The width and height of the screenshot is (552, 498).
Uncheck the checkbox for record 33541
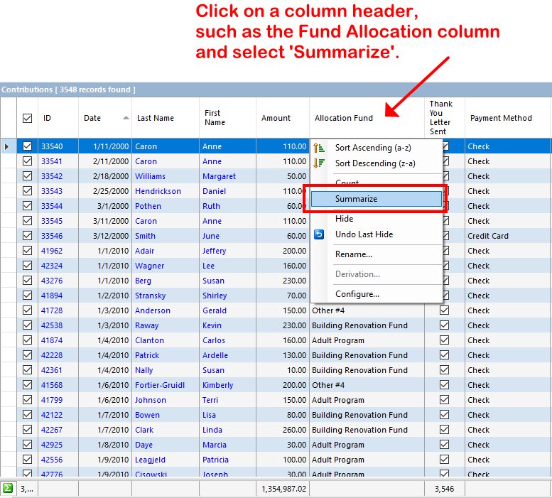[x=28, y=161]
